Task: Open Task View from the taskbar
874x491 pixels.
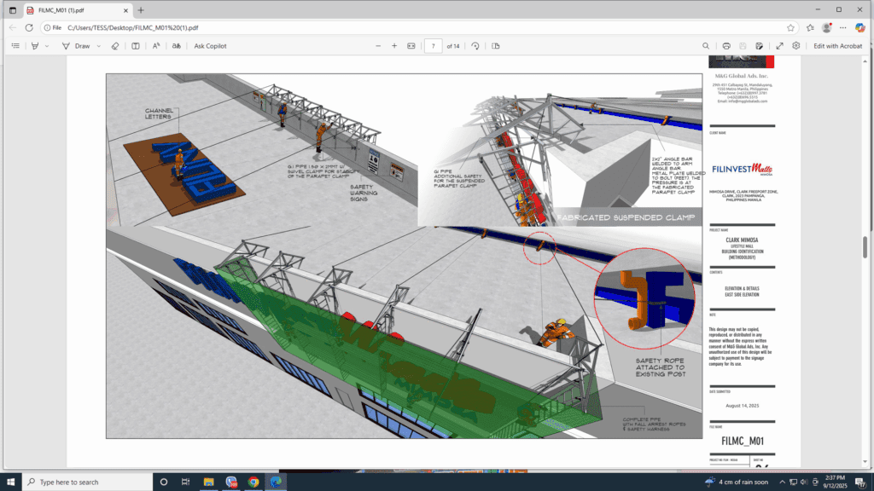Action: tap(185, 482)
